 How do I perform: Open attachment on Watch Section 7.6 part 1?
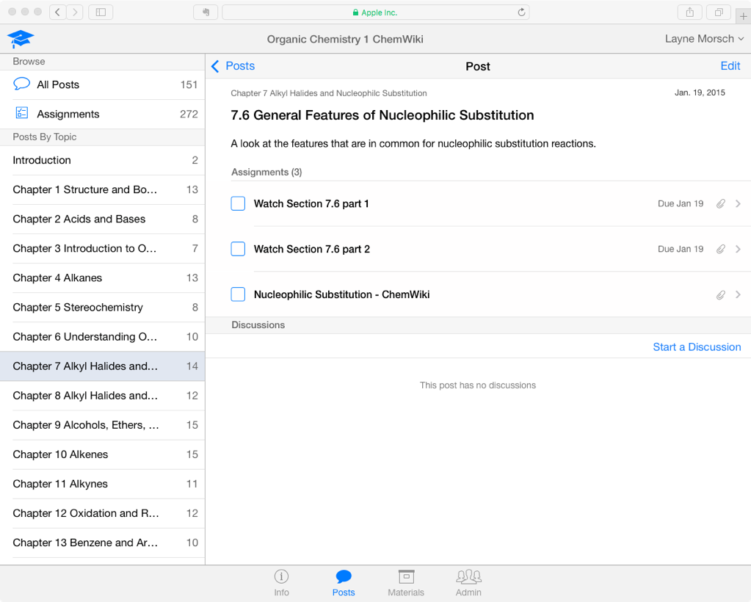click(x=720, y=204)
